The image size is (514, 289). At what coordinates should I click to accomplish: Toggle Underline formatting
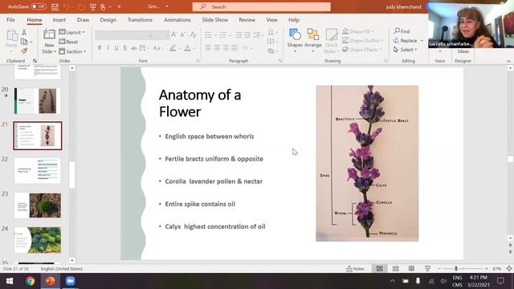116,48
